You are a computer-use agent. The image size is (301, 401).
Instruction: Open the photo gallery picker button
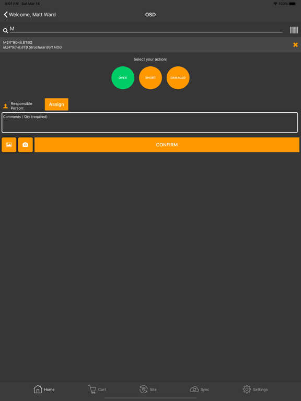(9, 145)
